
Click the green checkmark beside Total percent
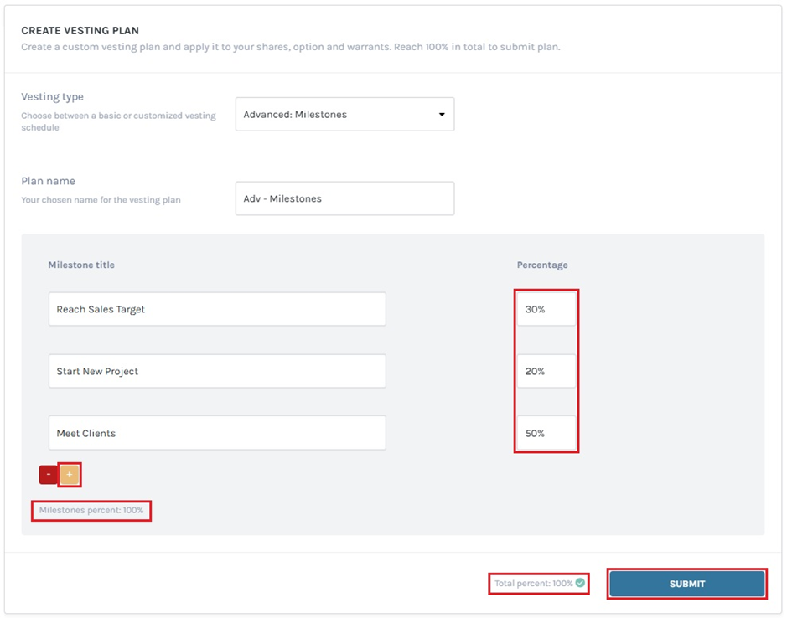tap(581, 584)
